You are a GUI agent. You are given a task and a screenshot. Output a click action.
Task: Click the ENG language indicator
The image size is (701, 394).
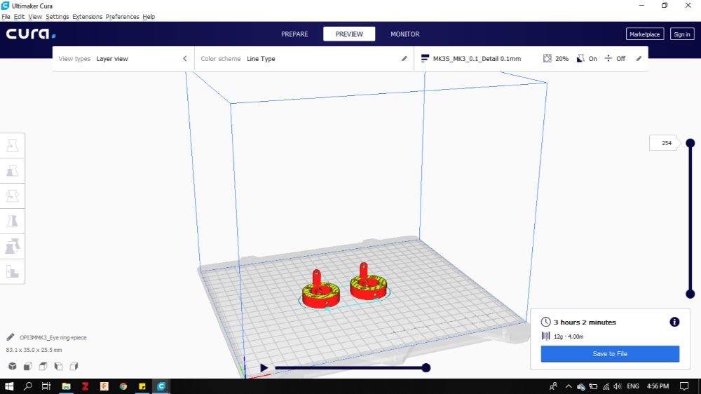(x=633, y=386)
